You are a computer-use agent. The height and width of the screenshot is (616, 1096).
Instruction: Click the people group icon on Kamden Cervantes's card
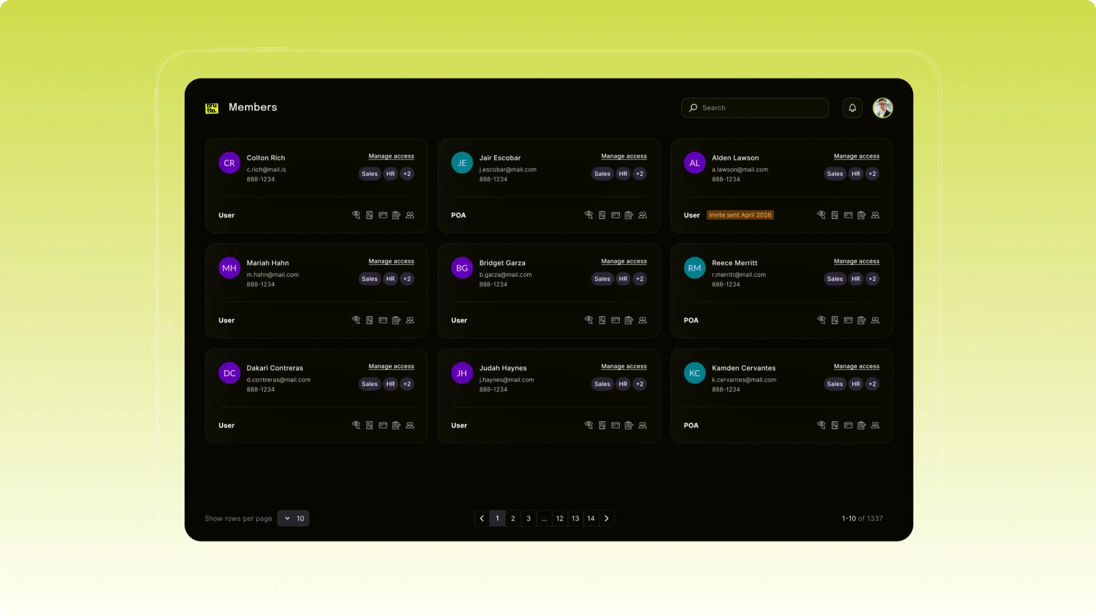tap(875, 425)
